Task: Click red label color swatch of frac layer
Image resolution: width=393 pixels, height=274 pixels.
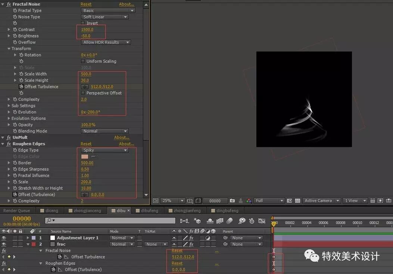Action: (34, 244)
